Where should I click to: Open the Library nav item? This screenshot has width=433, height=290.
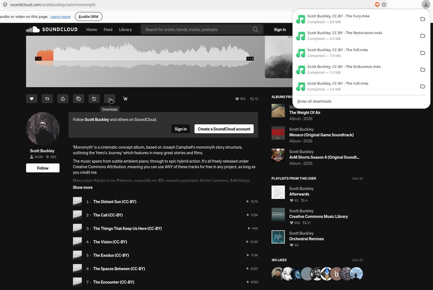126,30
